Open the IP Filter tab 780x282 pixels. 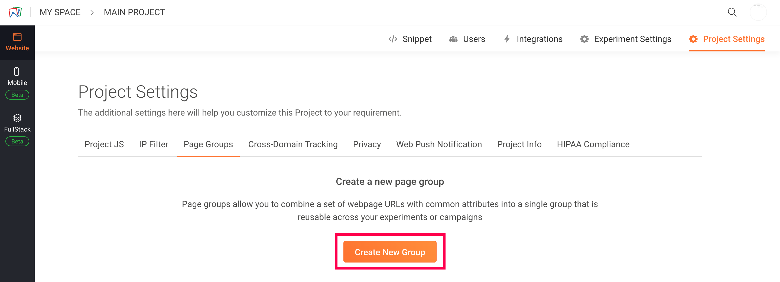click(x=154, y=144)
